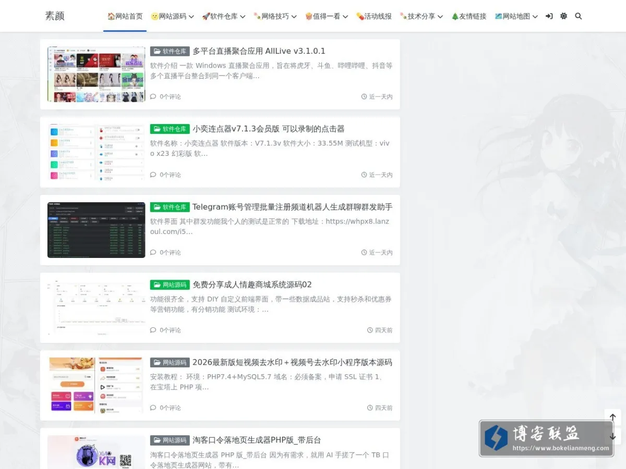This screenshot has width=626, height=469.
Task: Click clock icon on Telegram post
Action: pyautogui.click(x=364, y=252)
